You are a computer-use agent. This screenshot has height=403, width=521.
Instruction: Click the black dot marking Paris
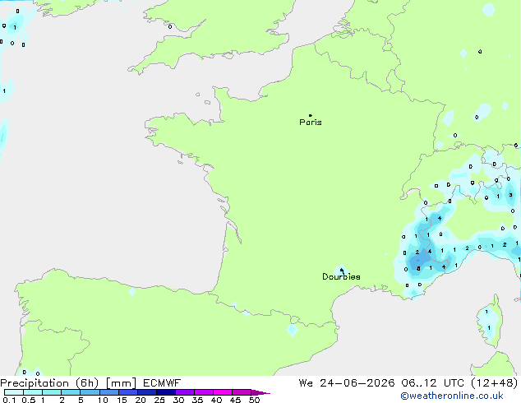coord(311,115)
